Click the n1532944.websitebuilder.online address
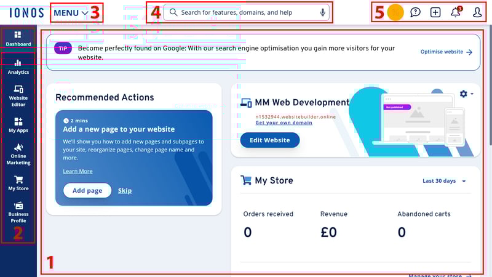This screenshot has width=492, height=277. pos(296,117)
